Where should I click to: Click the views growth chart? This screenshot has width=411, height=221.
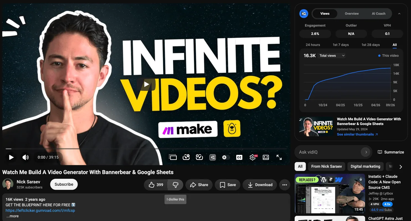click(x=348, y=82)
